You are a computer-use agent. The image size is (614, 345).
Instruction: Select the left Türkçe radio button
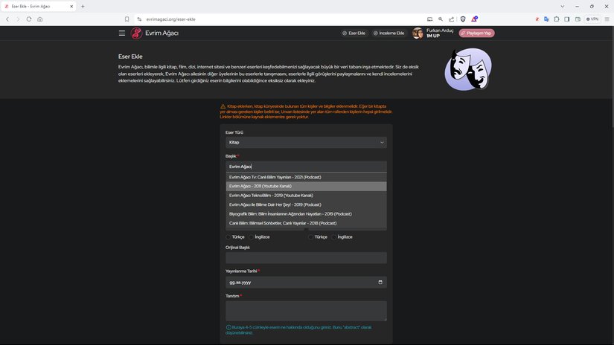228,237
